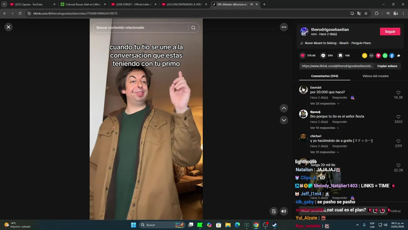Click install app icon in address bar
This screenshot has width=408, height=230.
352,13
